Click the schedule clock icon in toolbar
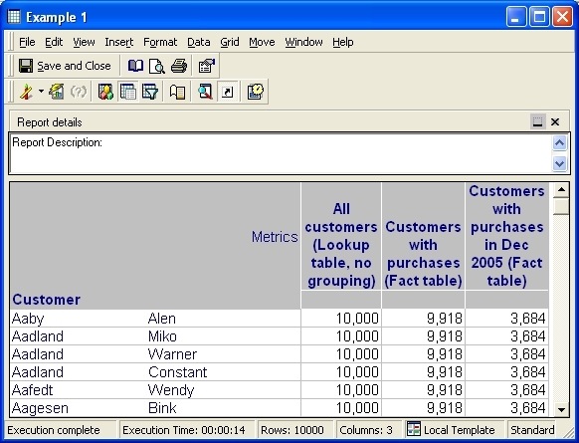 [255, 92]
